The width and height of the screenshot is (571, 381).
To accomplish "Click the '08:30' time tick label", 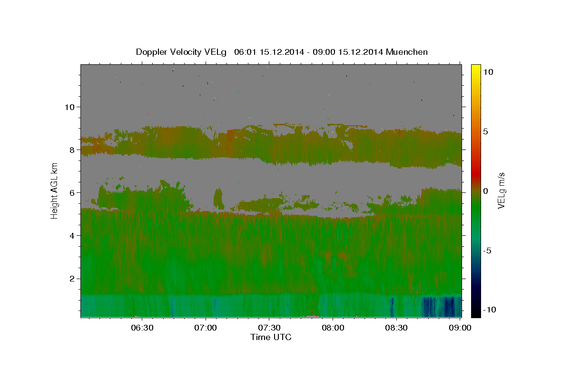I will point(396,328).
